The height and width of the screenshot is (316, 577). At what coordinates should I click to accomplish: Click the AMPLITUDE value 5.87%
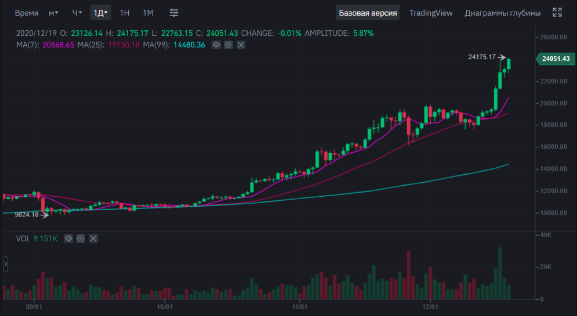point(363,33)
